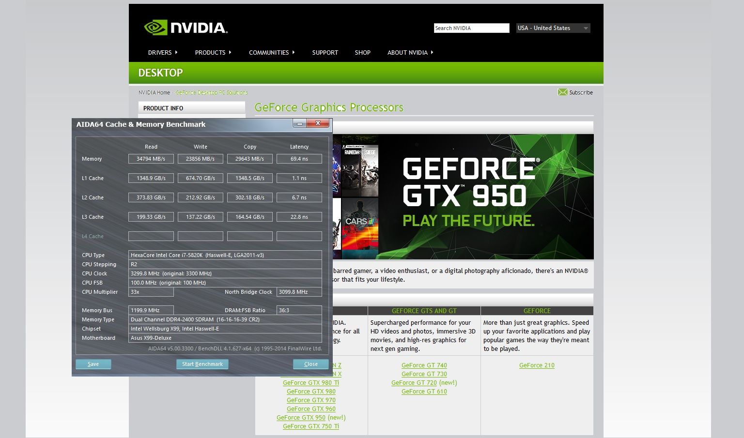The image size is (744, 438).
Task: Click the Project Cars game thumbnail
Action: 360,228
